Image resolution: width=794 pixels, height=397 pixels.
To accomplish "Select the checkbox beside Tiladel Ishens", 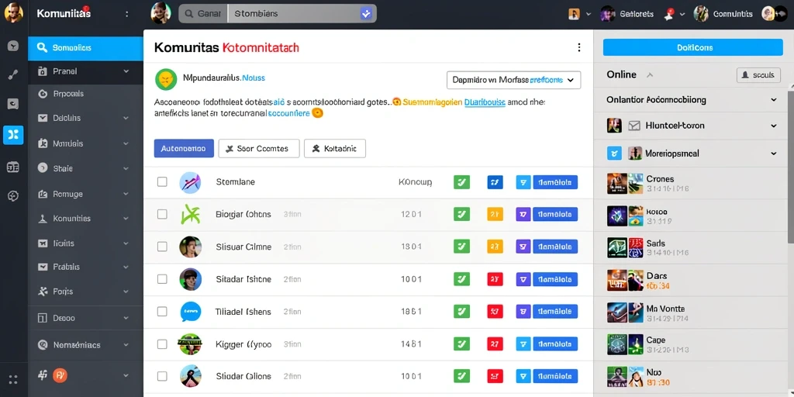I will (162, 312).
